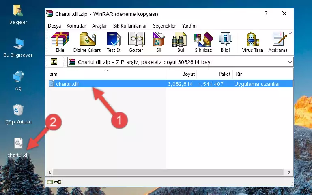The height and width of the screenshot is (195, 312).
Task: Click the chartui.dll file icon in list
Action: 51,83
